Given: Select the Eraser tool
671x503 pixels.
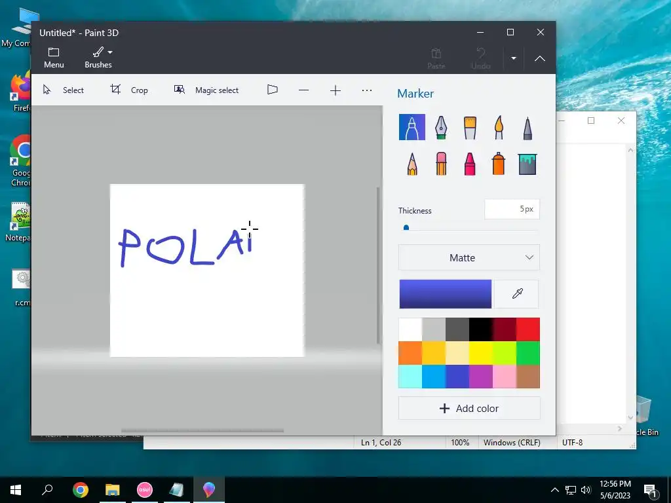Looking at the screenshot, I should pyautogui.click(x=441, y=164).
